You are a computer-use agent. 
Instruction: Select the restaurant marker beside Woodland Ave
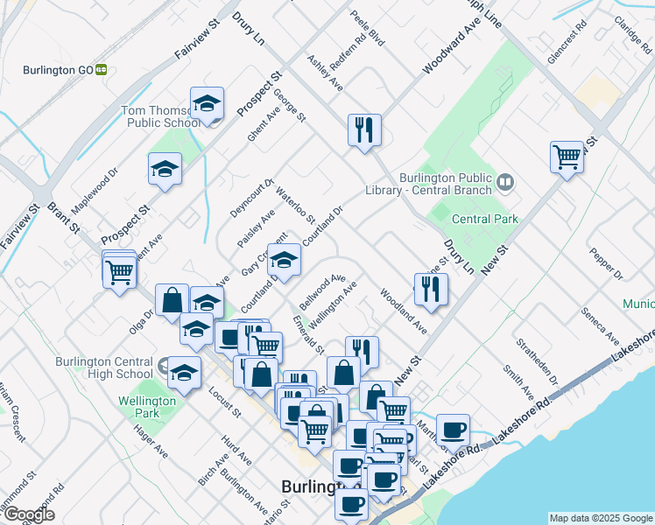431,291
